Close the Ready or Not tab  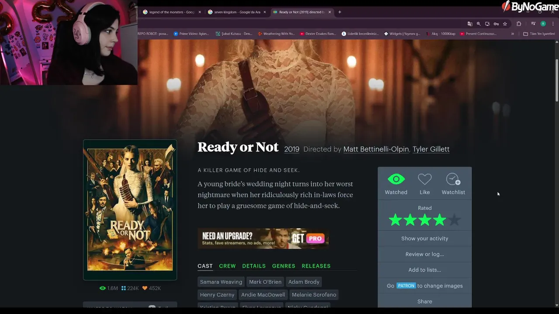click(330, 12)
